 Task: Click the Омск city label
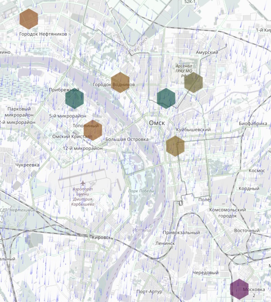tap(157, 123)
